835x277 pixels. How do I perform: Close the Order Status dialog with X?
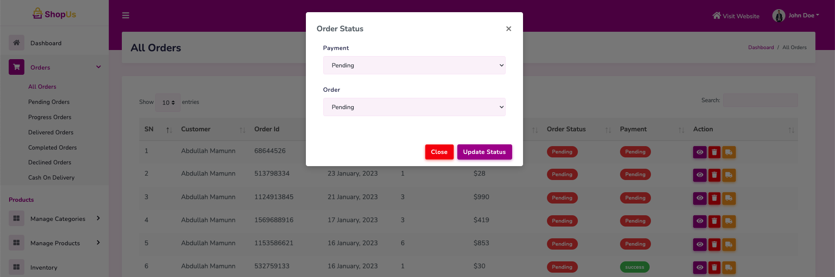click(x=508, y=29)
